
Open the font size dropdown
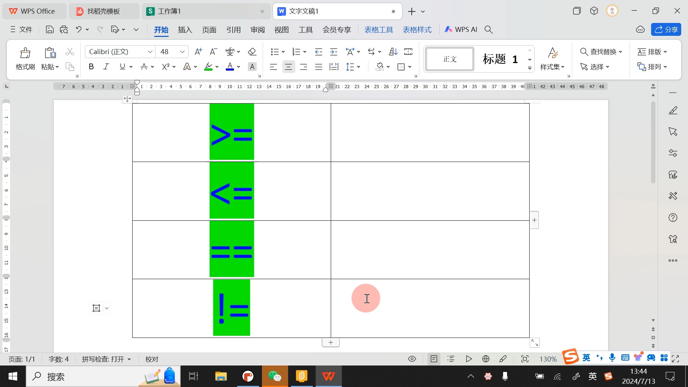[182, 52]
